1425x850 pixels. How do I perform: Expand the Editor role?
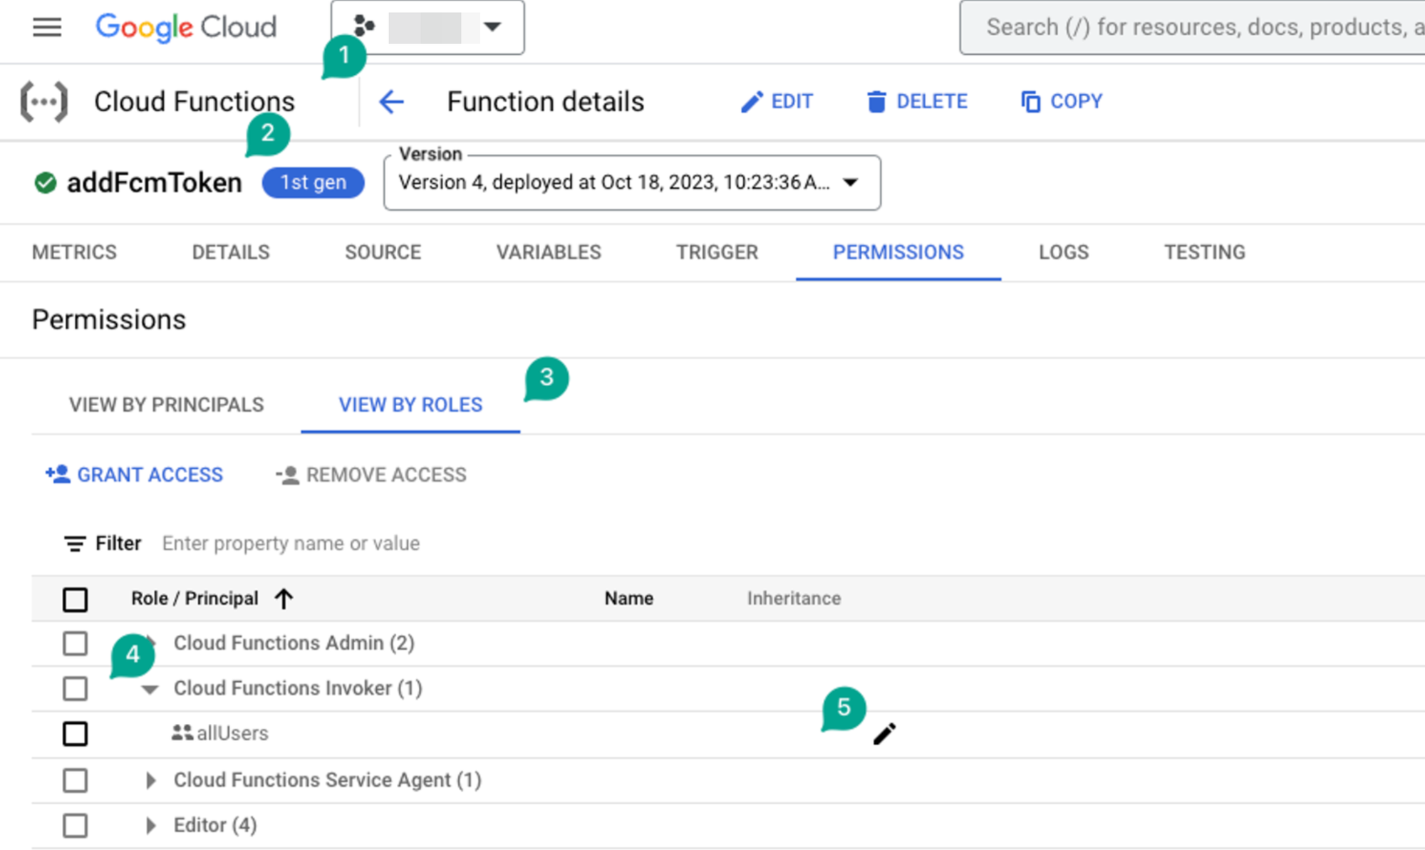(x=150, y=826)
